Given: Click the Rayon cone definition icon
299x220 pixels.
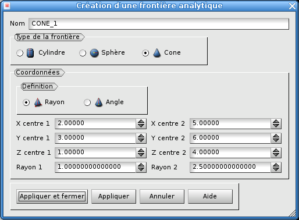Looking at the screenshot, I should pos(38,102).
